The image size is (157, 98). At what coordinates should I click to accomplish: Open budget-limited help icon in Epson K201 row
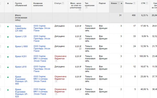[x=56, y=61]
